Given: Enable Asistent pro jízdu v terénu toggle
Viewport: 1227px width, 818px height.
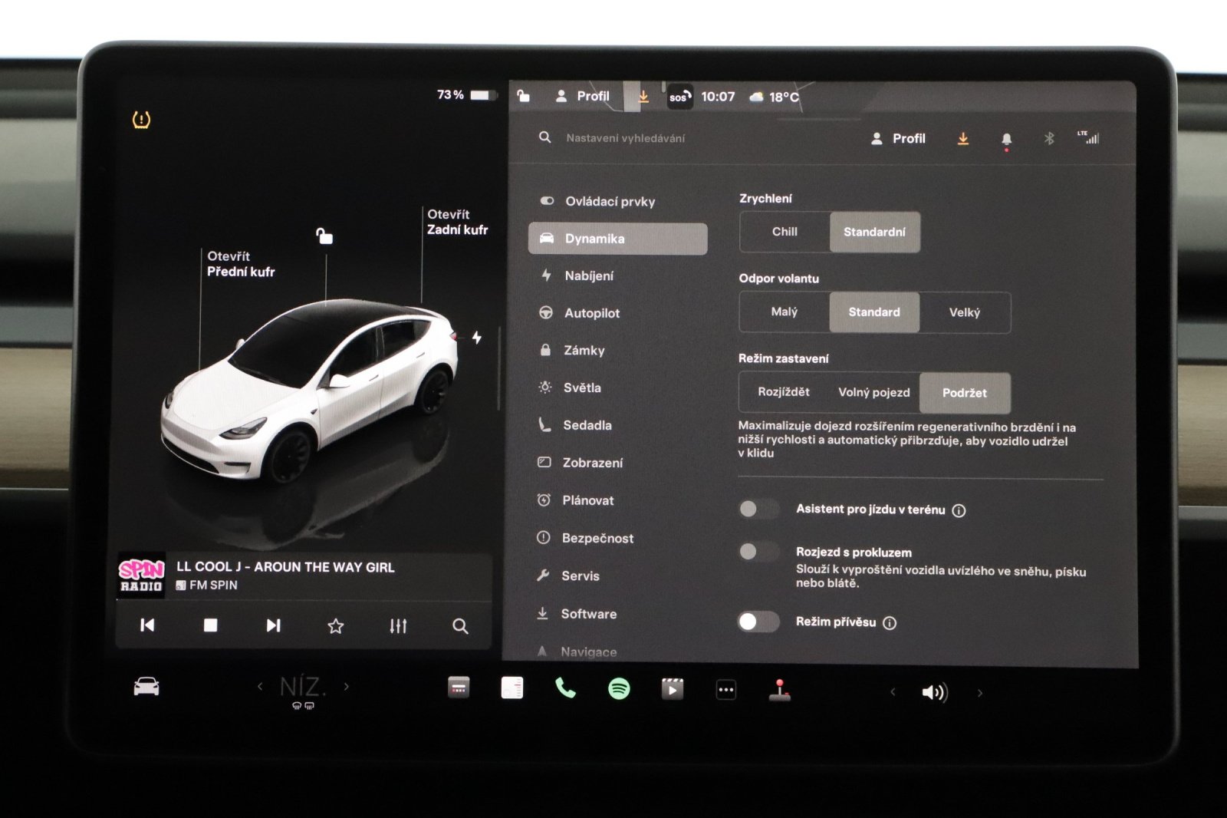Looking at the screenshot, I should [x=758, y=509].
